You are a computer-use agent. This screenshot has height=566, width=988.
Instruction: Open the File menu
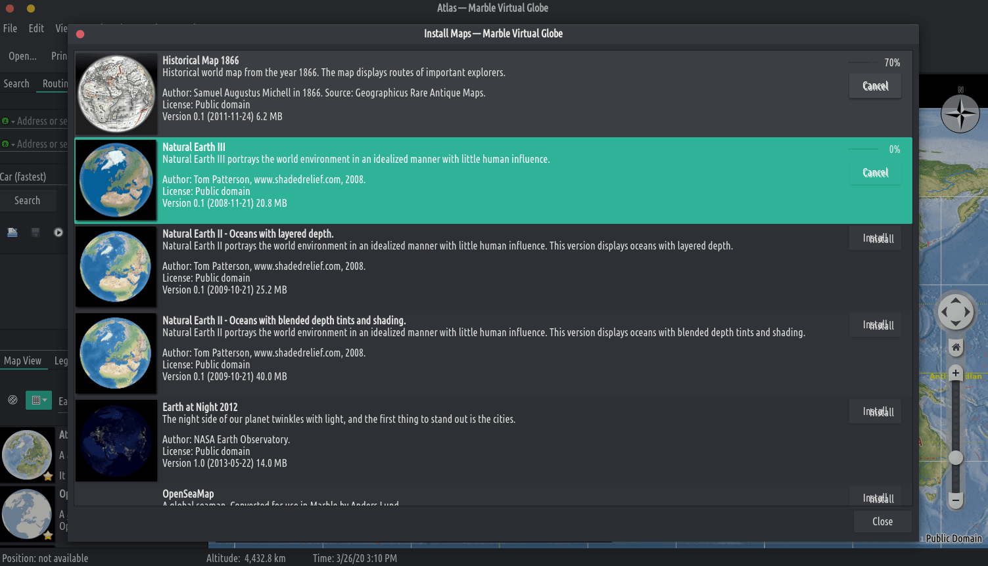tap(11, 28)
